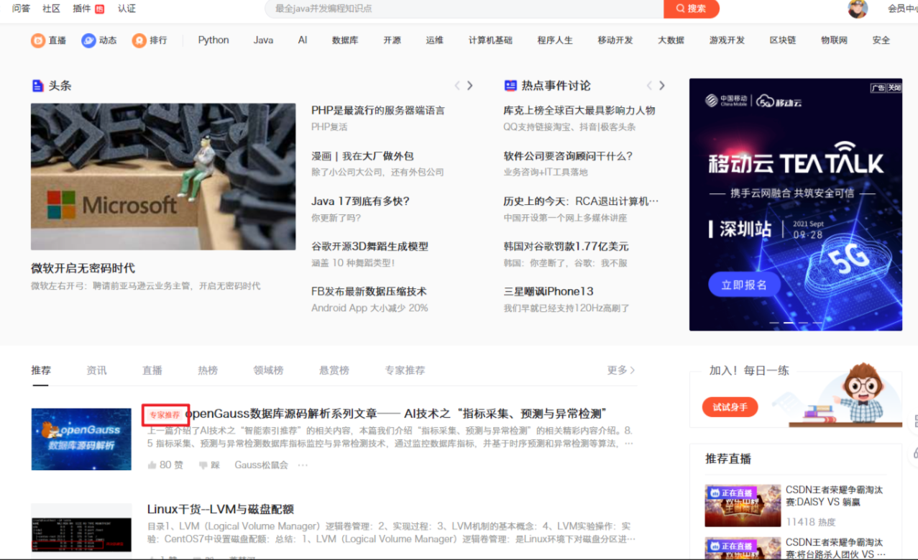
Task: Go to next 头条 headlines page
Action: [x=470, y=86]
